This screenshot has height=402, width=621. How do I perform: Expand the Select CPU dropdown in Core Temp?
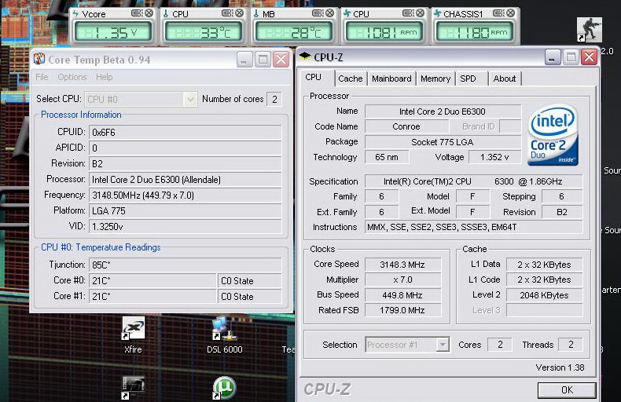(190, 99)
